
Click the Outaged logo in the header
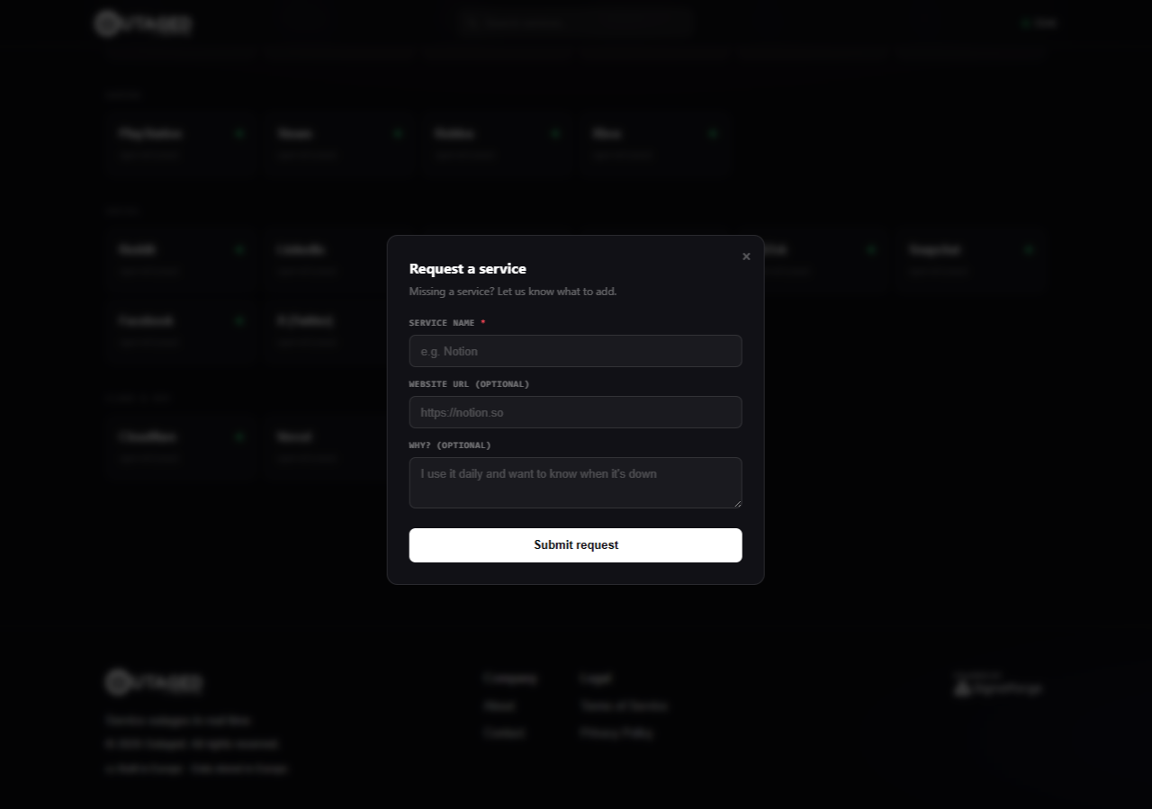pyautogui.click(x=142, y=23)
